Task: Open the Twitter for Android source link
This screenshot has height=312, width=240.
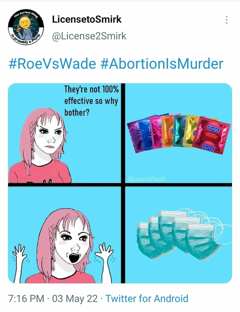Action: [x=147, y=299]
